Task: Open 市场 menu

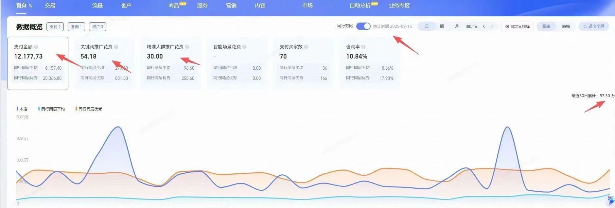Action: click(307, 6)
